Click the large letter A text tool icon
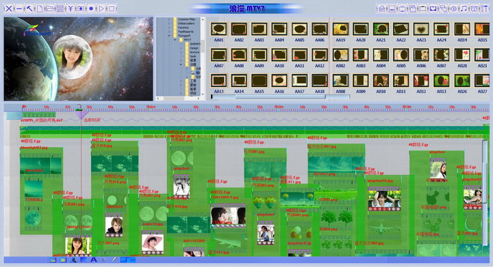Screen dimensions: 493x267 point(94,259)
